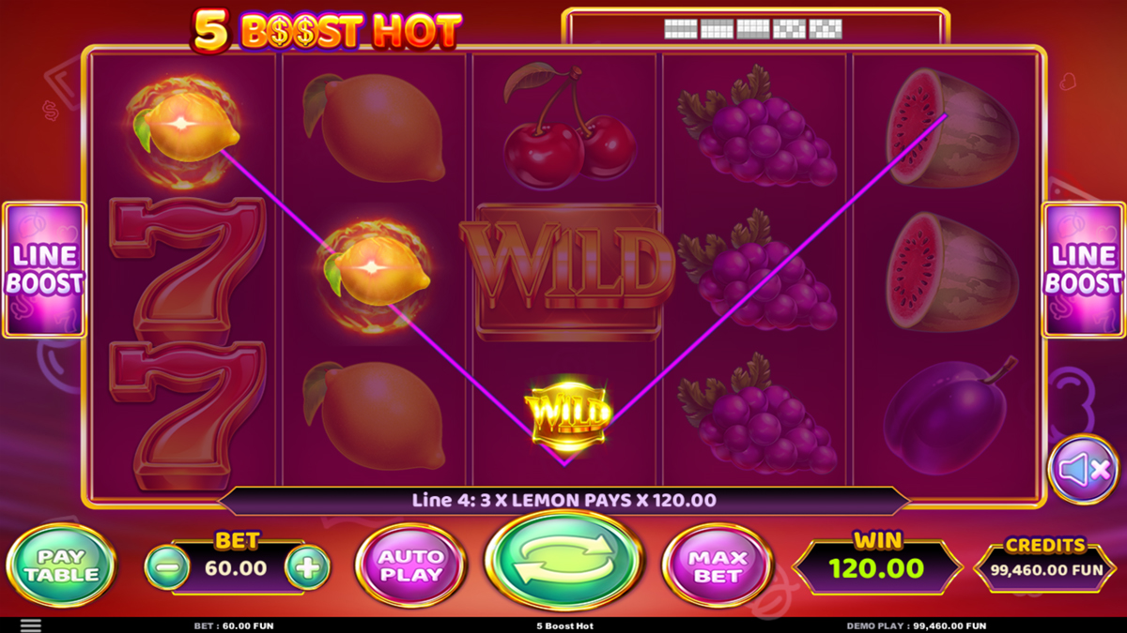Activate the left Line Boost panel
The height and width of the screenshot is (633, 1127).
(x=44, y=270)
